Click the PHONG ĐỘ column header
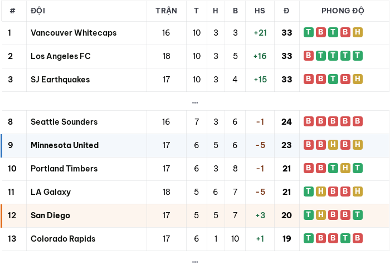This screenshot has height=270, width=390. (343, 11)
